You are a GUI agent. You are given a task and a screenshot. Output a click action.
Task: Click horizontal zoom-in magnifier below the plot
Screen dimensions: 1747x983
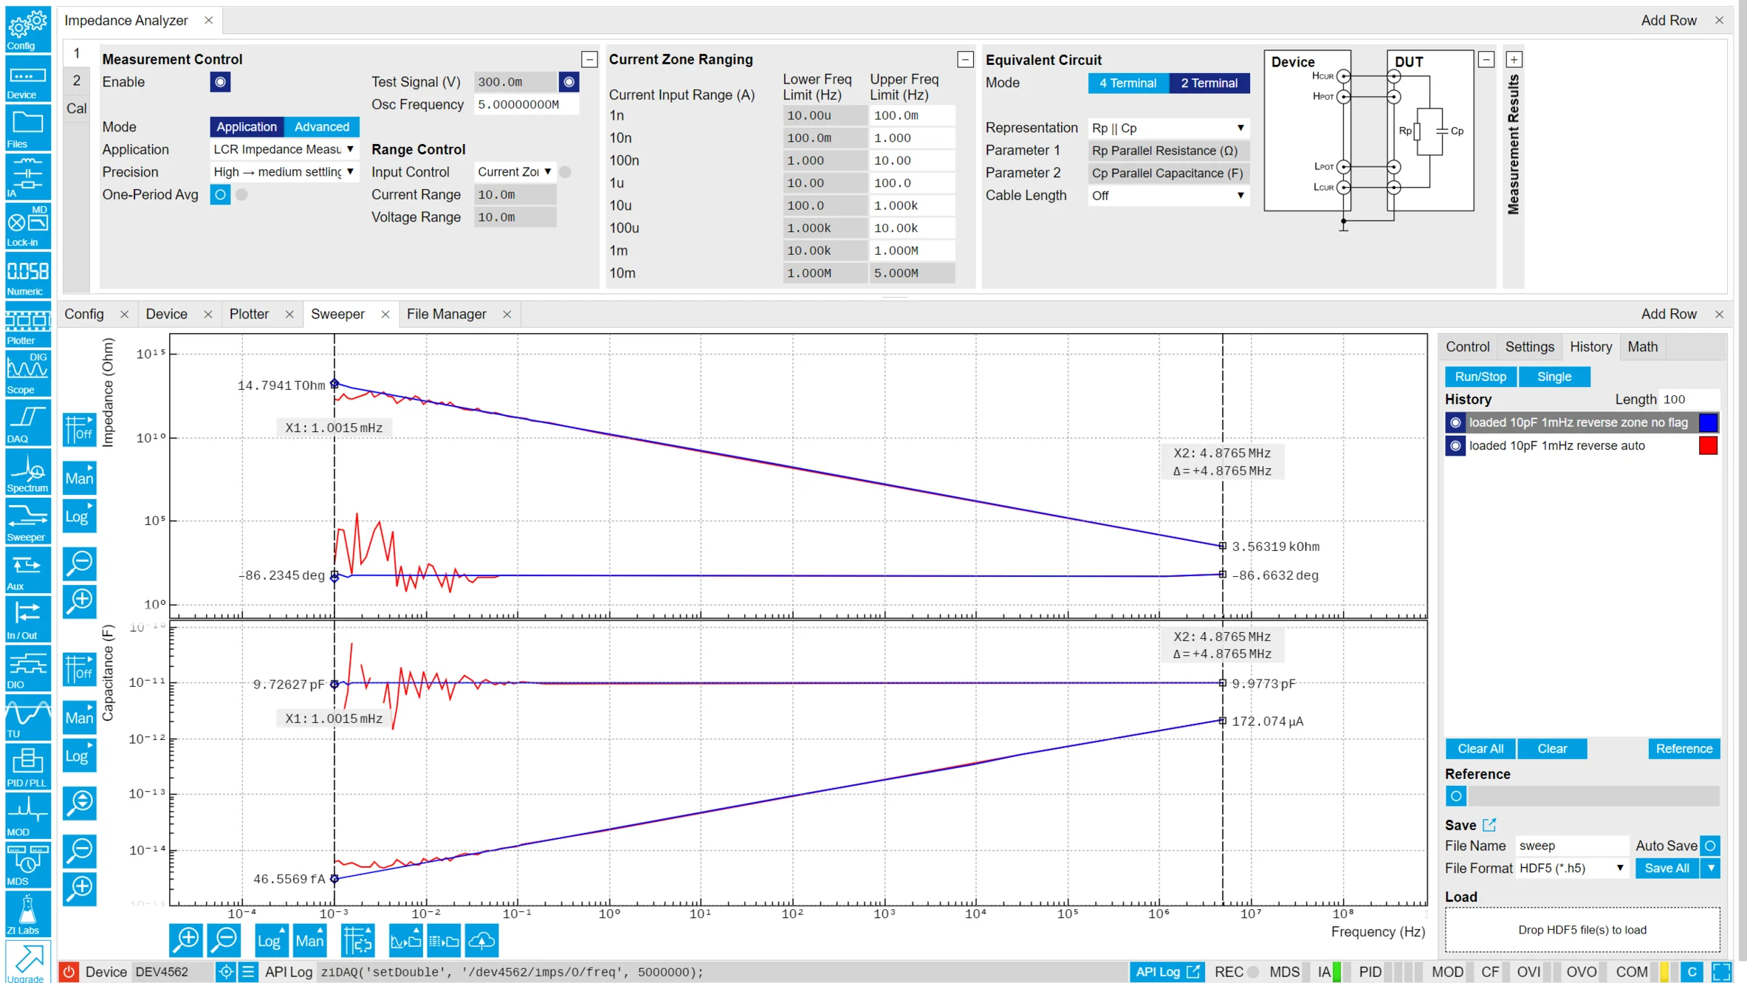pyautogui.click(x=186, y=940)
